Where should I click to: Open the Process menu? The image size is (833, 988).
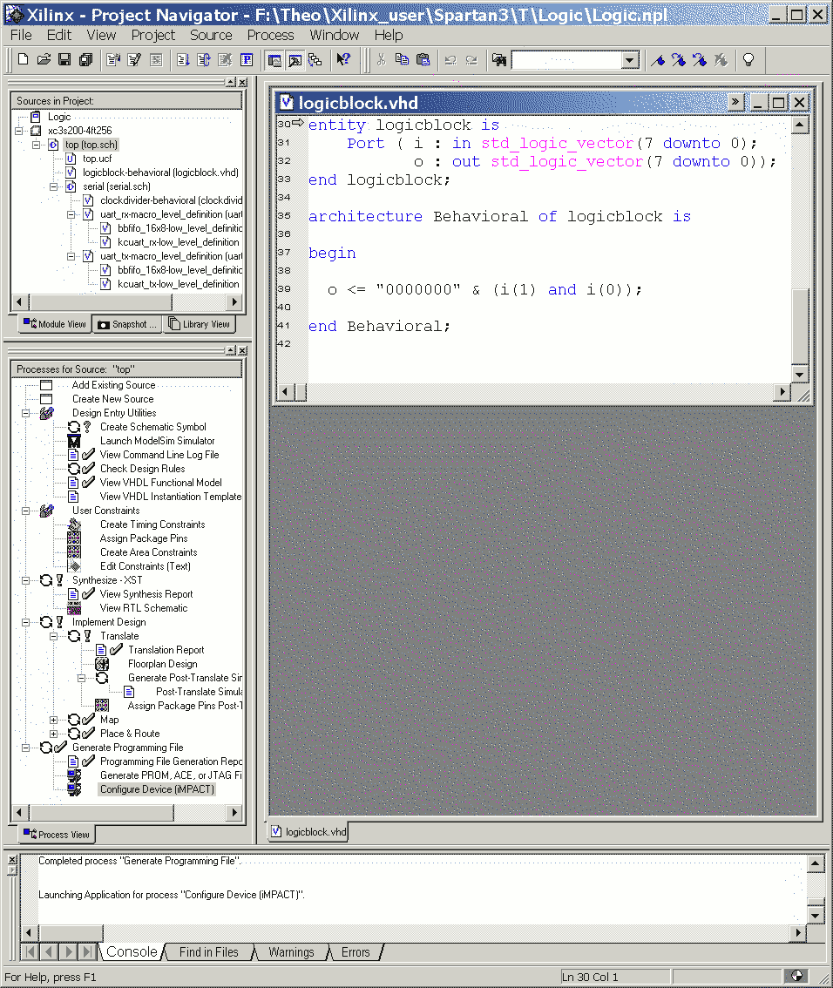270,35
